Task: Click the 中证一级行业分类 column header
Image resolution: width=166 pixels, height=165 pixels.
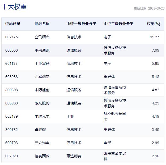Action: (81, 24)
